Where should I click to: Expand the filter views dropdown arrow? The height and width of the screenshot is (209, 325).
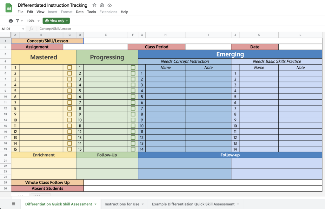21,21
